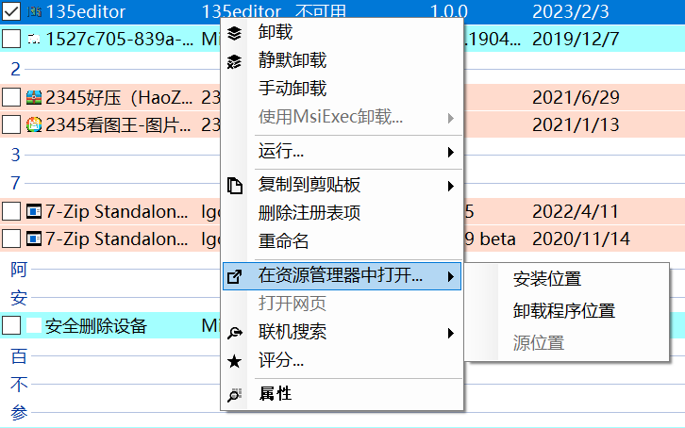The width and height of the screenshot is (685, 428).
Task: Click icon of 7-Zip Standalone dated 2020/11/14
Action: point(34,239)
